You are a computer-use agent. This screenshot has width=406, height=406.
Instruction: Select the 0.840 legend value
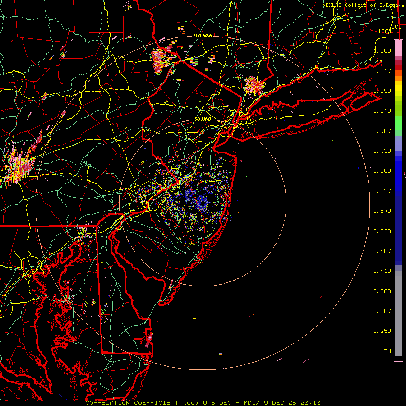[x=382, y=111]
